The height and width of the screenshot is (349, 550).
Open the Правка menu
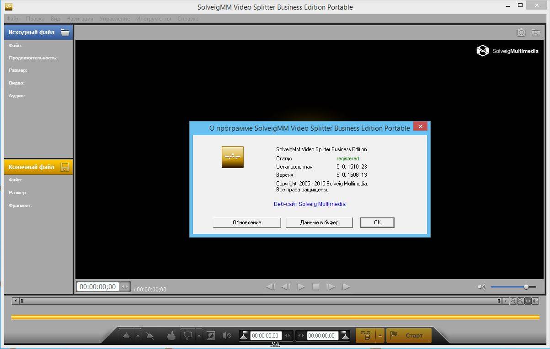click(35, 19)
